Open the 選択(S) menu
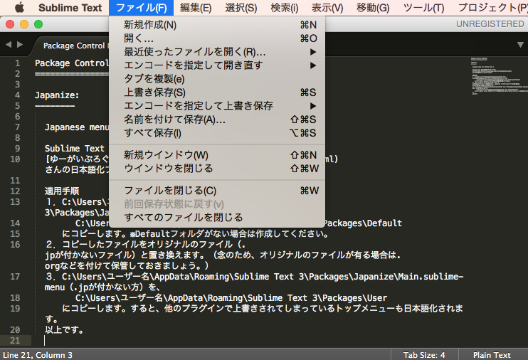Image resolution: width=528 pixels, height=360 pixels. pyautogui.click(x=241, y=7)
